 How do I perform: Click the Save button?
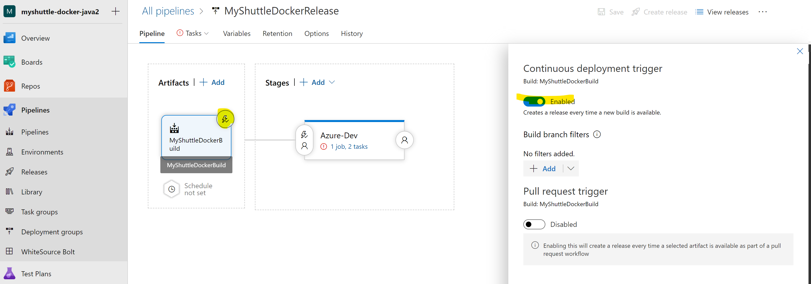(610, 12)
